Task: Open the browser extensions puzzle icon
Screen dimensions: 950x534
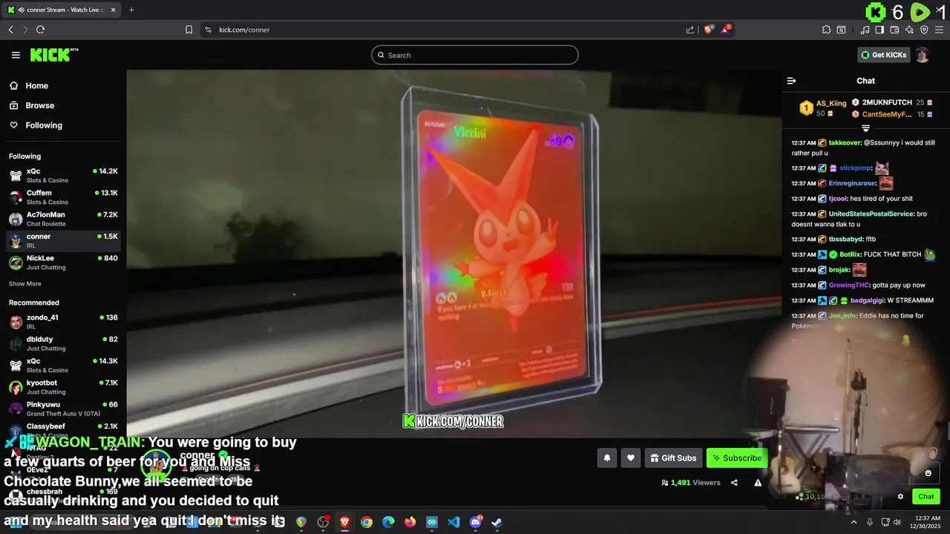Action: 826,30
